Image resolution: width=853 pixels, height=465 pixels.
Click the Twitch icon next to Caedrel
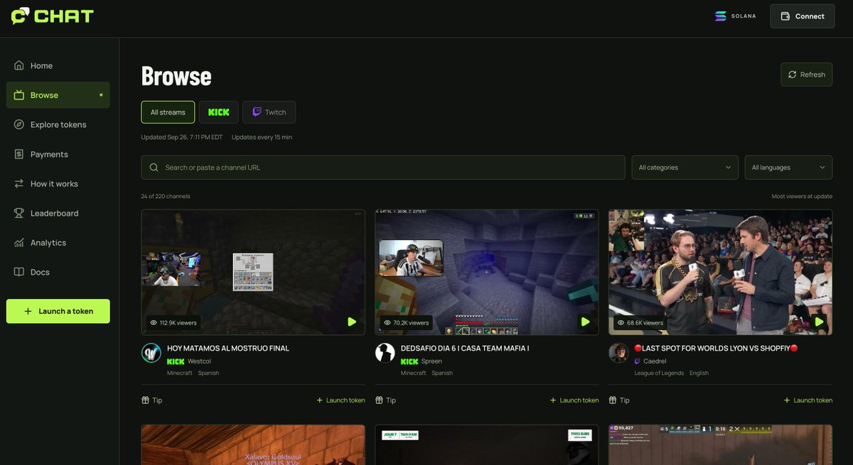coord(638,361)
